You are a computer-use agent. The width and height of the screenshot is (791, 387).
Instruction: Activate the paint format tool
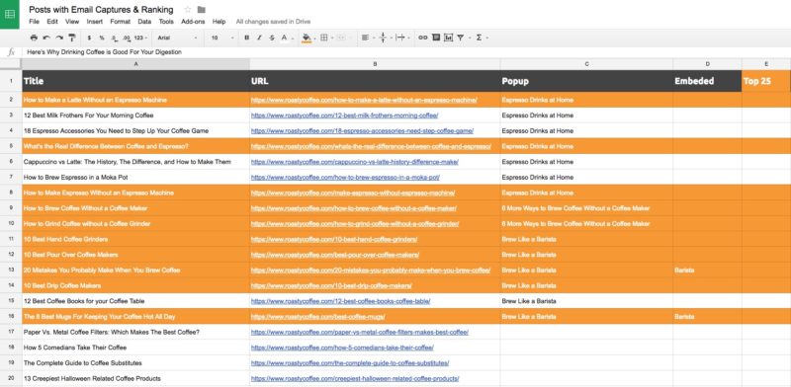pyautogui.click(x=71, y=38)
